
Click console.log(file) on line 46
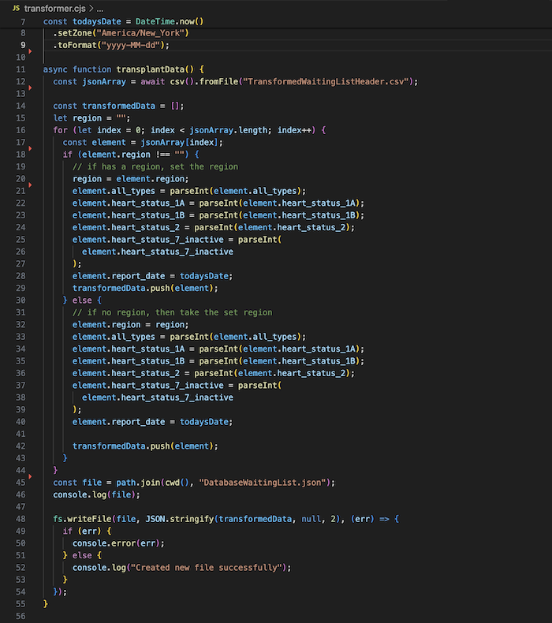[96, 495]
